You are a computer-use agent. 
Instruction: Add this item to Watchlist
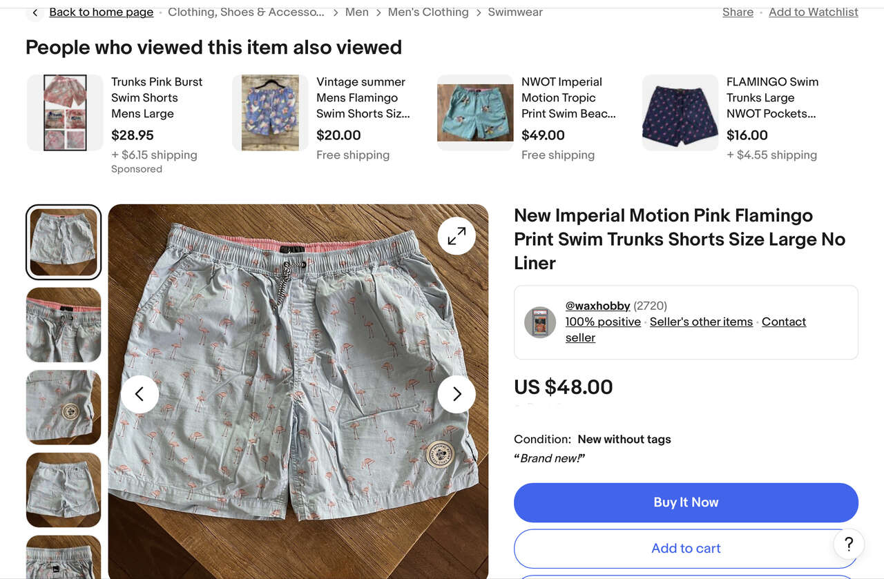pos(813,12)
